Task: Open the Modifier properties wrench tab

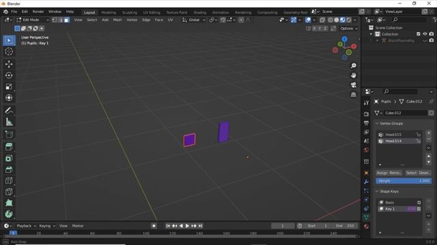Action: [366, 182]
